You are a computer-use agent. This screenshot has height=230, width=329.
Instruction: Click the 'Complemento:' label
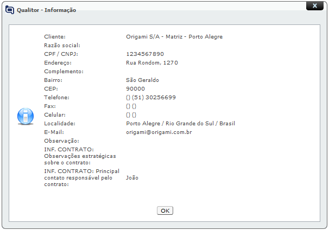point(64,71)
